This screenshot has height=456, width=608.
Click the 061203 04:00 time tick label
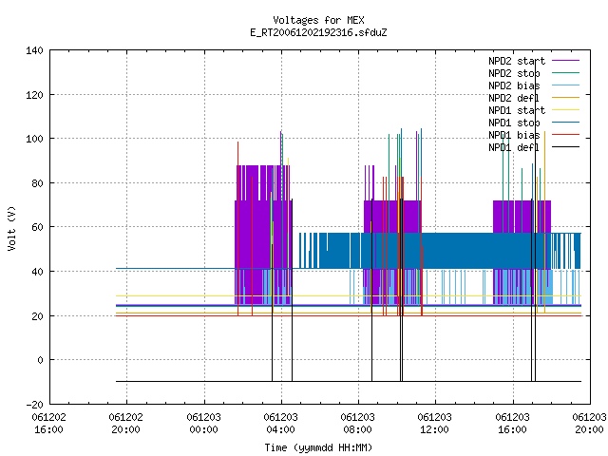(281, 424)
